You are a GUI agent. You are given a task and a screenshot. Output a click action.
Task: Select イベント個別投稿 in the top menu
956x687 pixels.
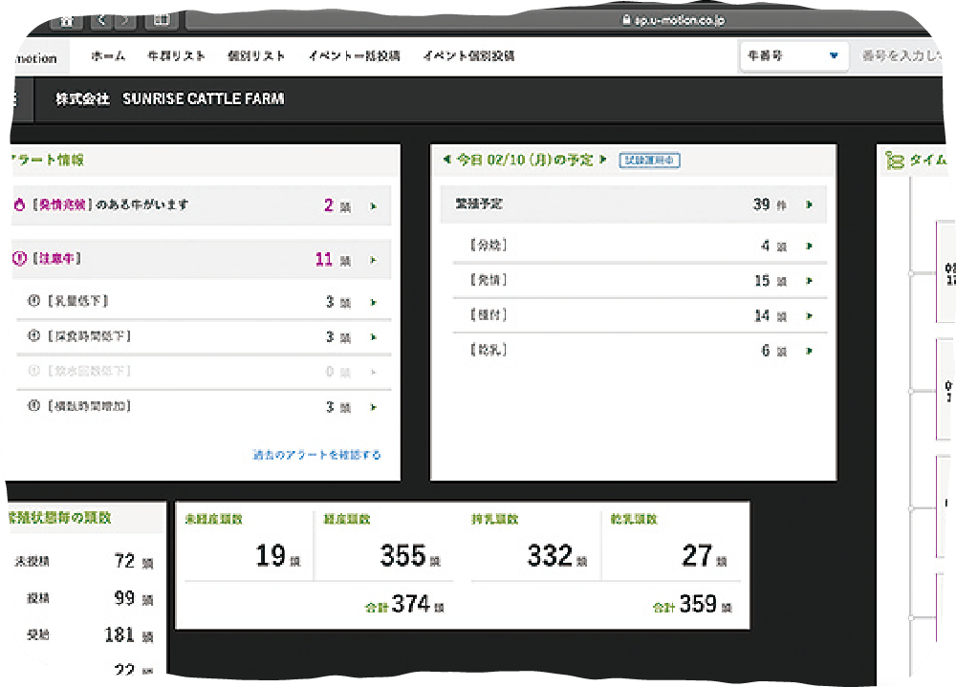(x=468, y=56)
